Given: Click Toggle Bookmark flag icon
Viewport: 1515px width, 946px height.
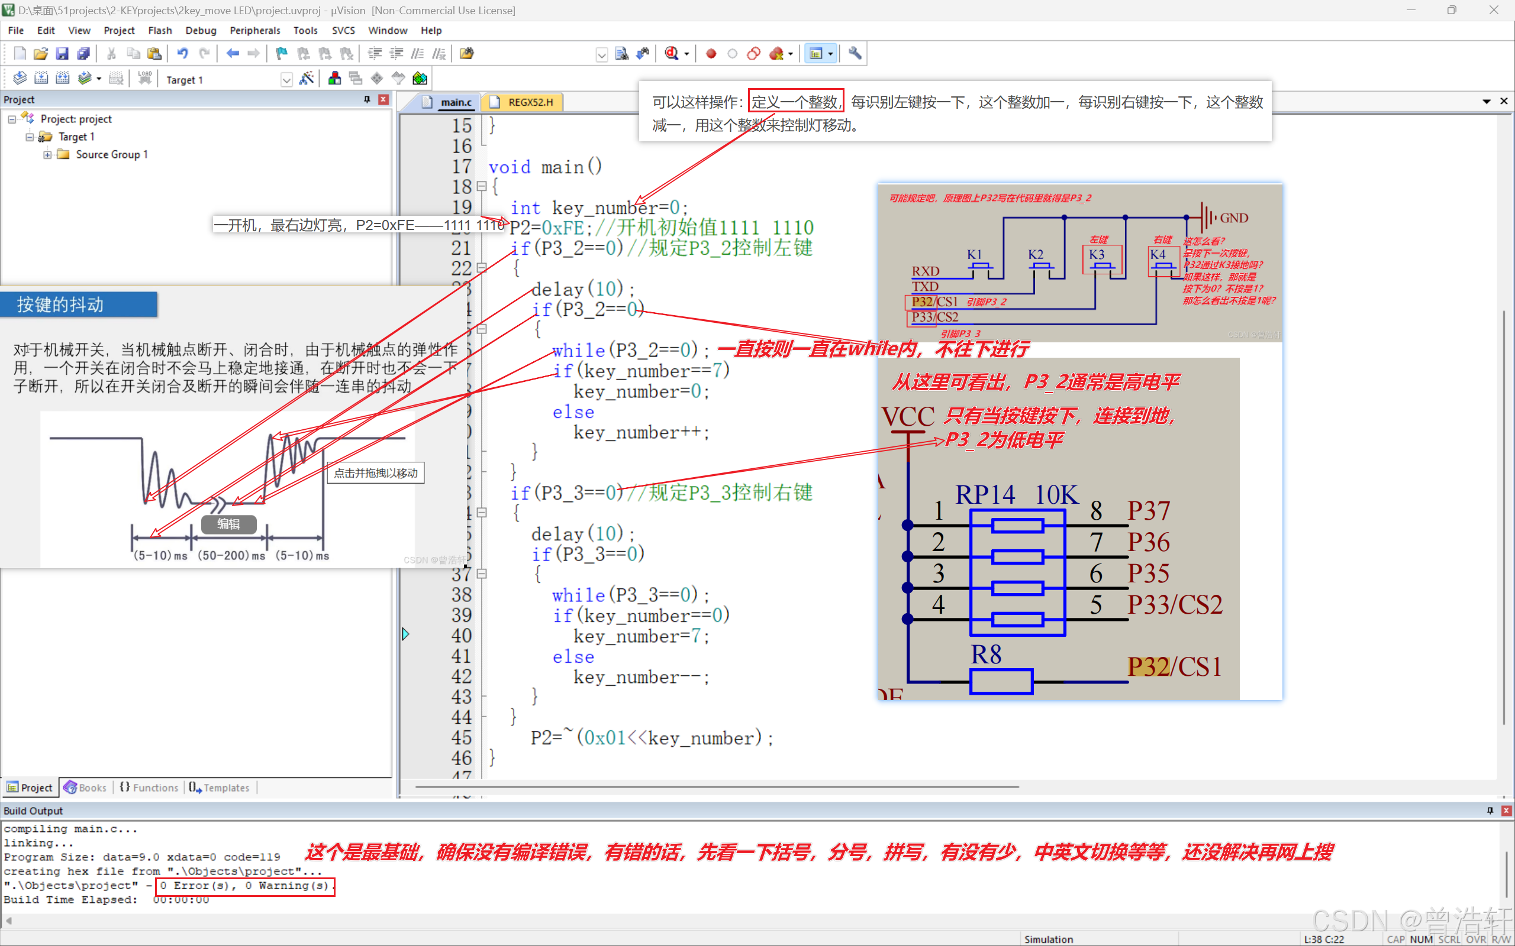Looking at the screenshot, I should tap(282, 54).
